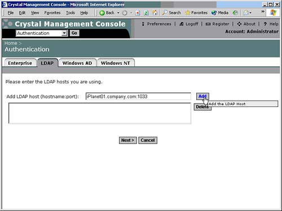
Task: Open the Media toolbar button
Action: coord(220,12)
